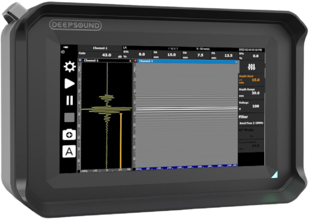
Task: Click the V: mm/s speed readout
Action: (x=203, y=49)
